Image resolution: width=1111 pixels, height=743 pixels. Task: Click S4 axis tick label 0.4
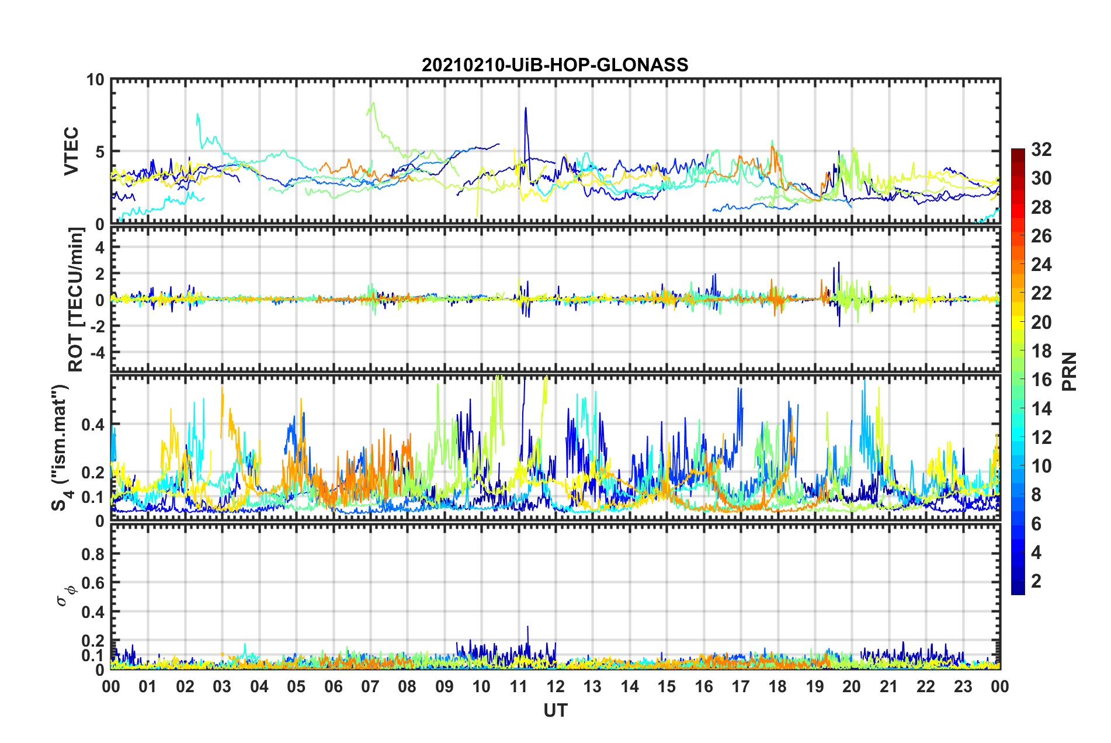(93, 425)
